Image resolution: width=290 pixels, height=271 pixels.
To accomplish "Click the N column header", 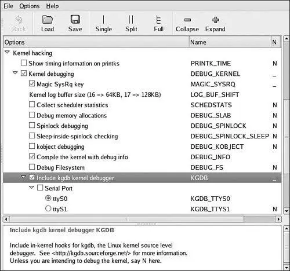I will (275, 42).
